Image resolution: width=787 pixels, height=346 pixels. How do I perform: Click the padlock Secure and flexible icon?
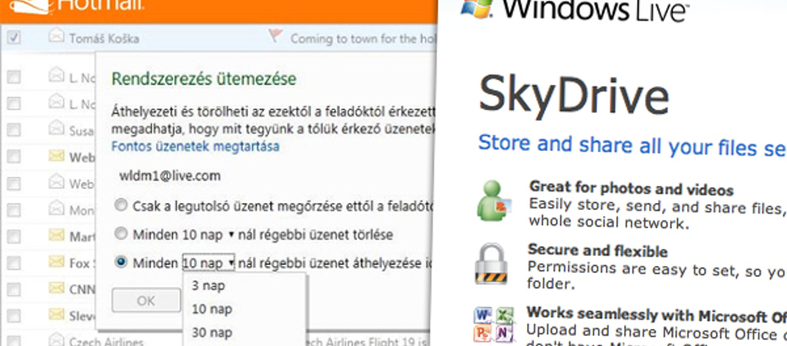[x=493, y=264]
